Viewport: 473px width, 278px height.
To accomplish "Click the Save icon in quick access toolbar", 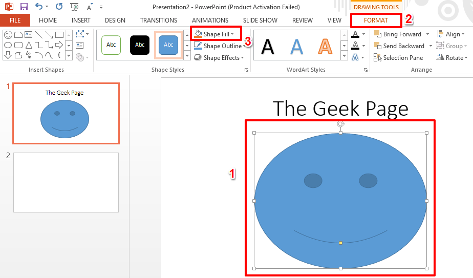I will (24, 7).
